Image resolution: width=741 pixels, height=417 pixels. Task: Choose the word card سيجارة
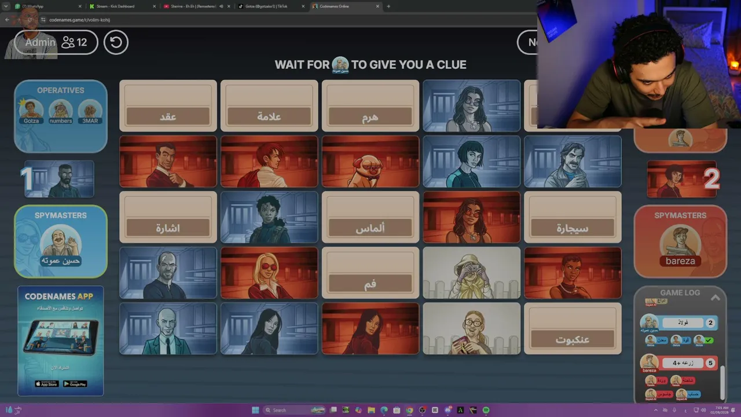coord(573,217)
